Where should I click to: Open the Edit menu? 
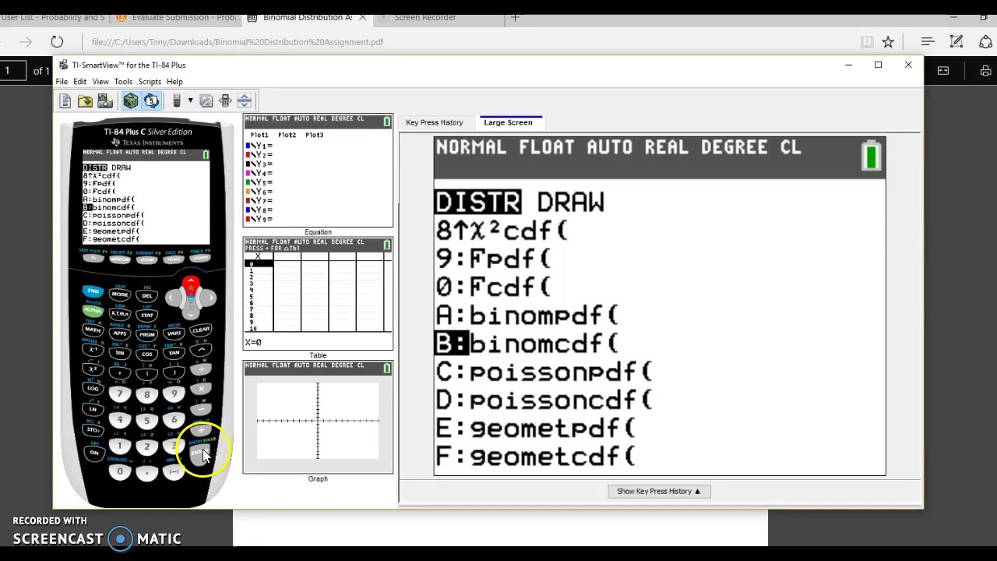(x=80, y=82)
